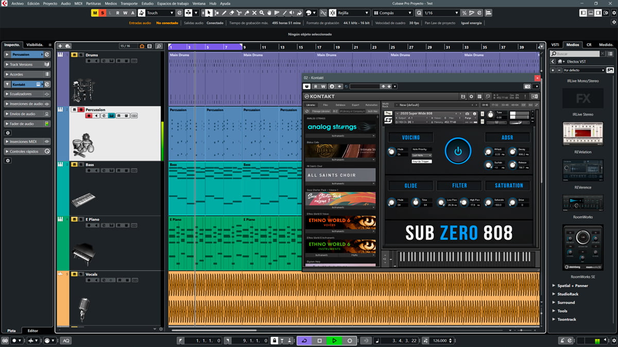Select the Play speaker tool
Image resolution: width=618 pixels, height=347 pixels.
[291, 12]
